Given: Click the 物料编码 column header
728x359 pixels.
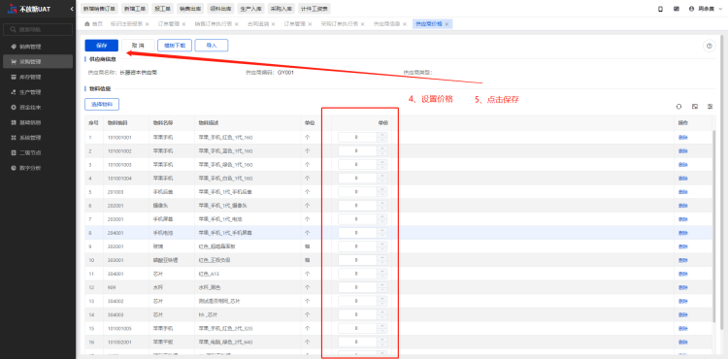Looking at the screenshot, I should click(x=117, y=123).
